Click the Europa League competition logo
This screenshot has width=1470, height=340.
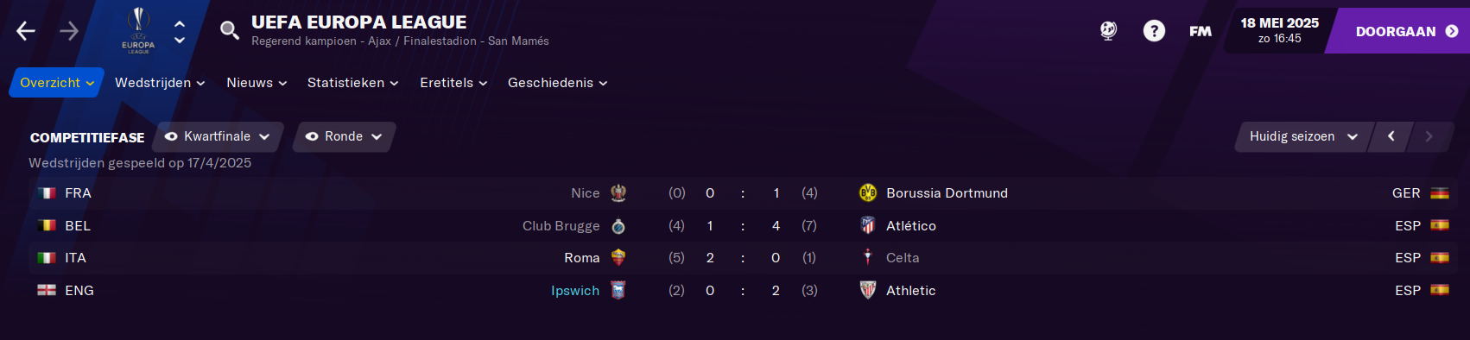tap(138, 30)
